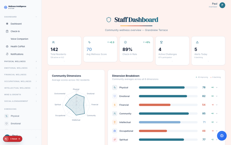Click the Physical score progress bar
The height and width of the screenshot is (145, 231).
(168, 88)
